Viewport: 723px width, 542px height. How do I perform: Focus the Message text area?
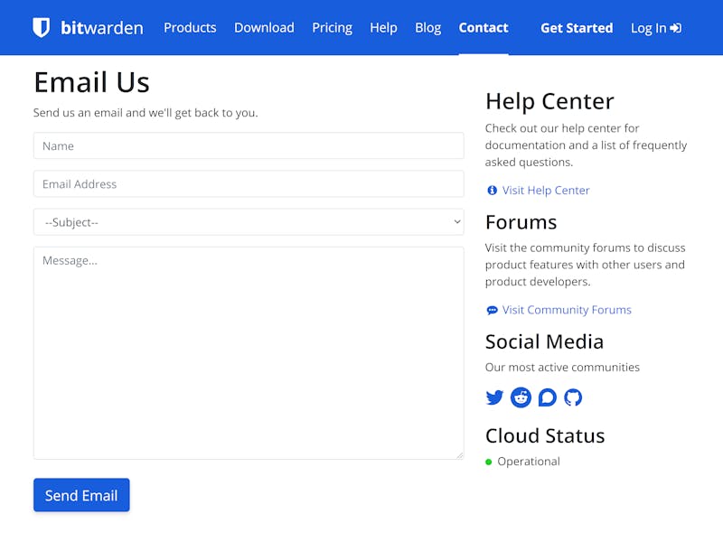(249, 353)
